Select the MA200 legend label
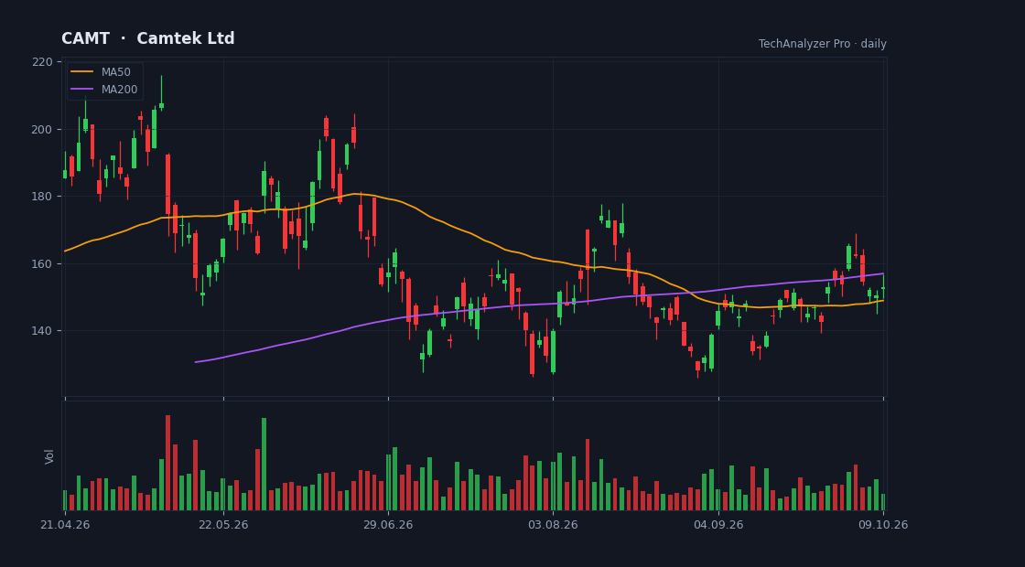 pos(119,90)
